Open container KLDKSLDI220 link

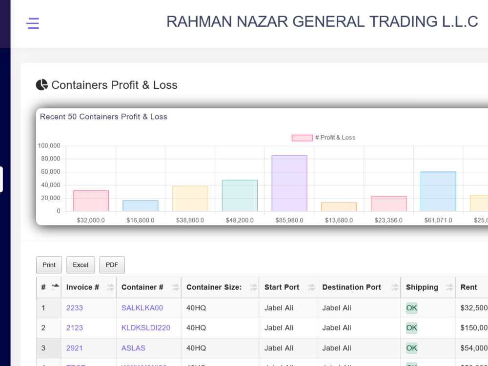[145, 328]
